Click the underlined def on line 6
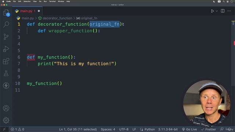Image resolution: width=235 pixels, height=132 pixels. 31,57
